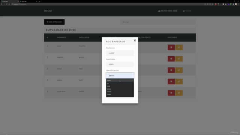Click the Empleados de Jose heading
The width and height of the screenshot is (240, 135).
61,30
